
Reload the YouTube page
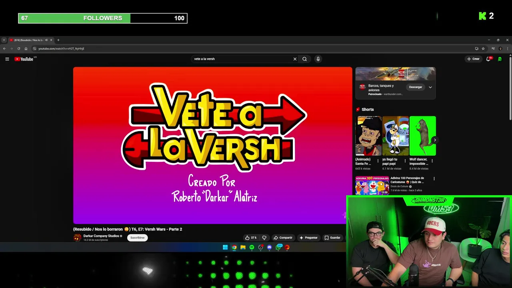coord(18,48)
